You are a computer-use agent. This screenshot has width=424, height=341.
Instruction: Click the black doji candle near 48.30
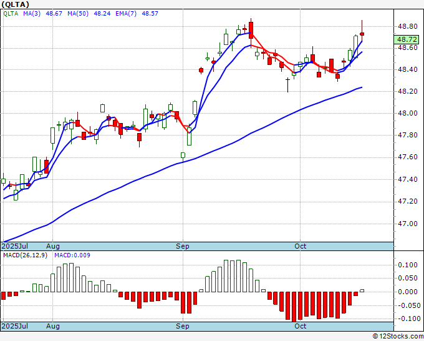(x=287, y=85)
